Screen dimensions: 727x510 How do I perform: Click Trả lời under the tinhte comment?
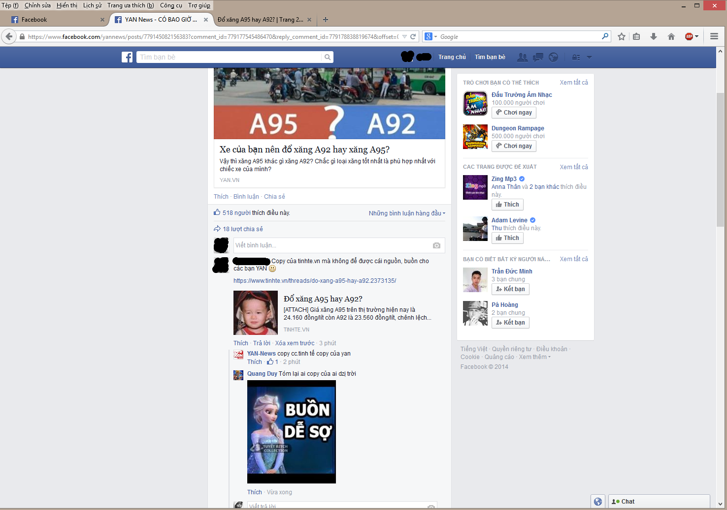point(262,343)
